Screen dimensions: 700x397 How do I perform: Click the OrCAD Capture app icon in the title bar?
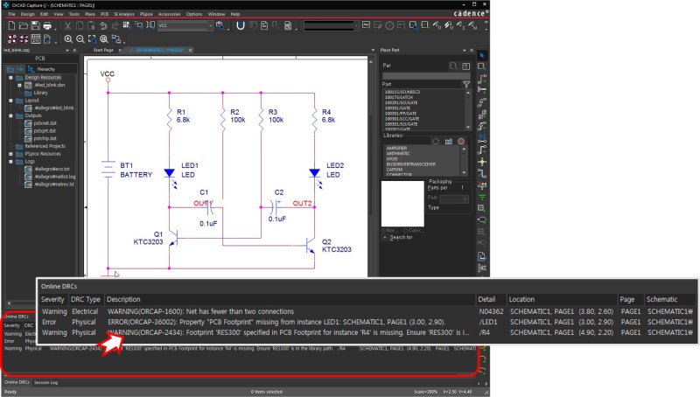6,5
